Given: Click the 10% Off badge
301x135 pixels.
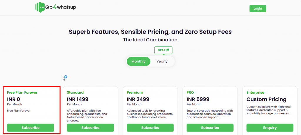Looking at the screenshot, I should pyautogui.click(x=163, y=50).
